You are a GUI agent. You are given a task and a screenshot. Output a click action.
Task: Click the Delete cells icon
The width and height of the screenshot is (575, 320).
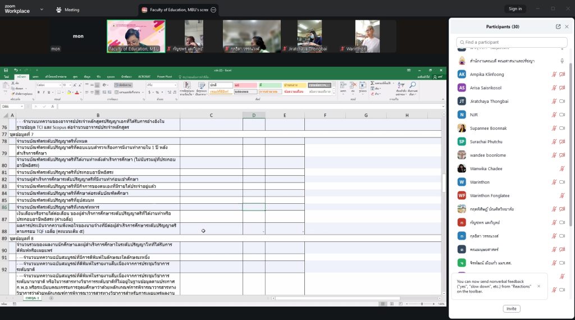pyautogui.click(x=353, y=86)
